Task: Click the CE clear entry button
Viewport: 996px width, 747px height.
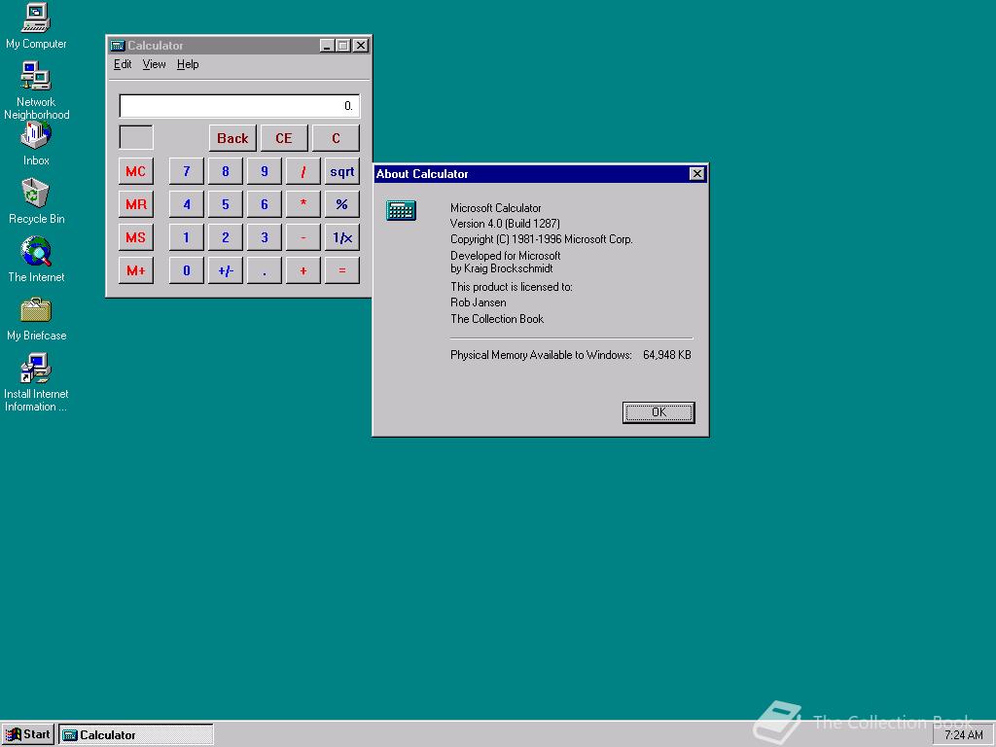Action: point(284,138)
